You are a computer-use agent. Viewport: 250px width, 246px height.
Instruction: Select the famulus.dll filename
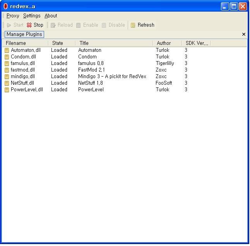pos(23,63)
